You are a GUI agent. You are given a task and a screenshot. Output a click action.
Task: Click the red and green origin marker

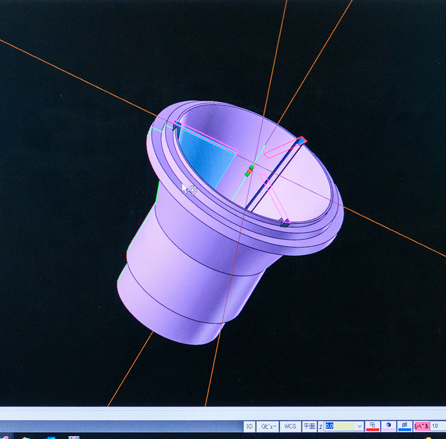pos(250,171)
